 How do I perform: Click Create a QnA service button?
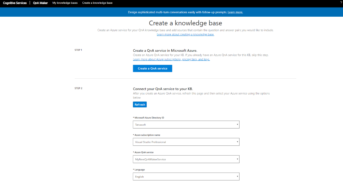[x=152, y=68]
